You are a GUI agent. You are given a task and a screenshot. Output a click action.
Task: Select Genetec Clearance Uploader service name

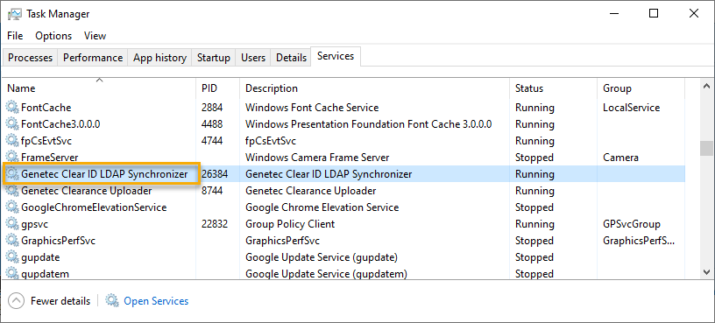(87, 191)
